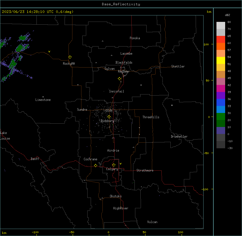The height and width of the screenshot is (236, 242).
Task: Select the blue 36-33 dBZ legend swatch
Action: (x=221, y=102)
